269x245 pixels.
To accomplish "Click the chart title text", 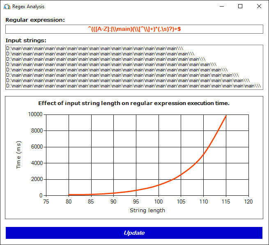I will coord(134,103).
